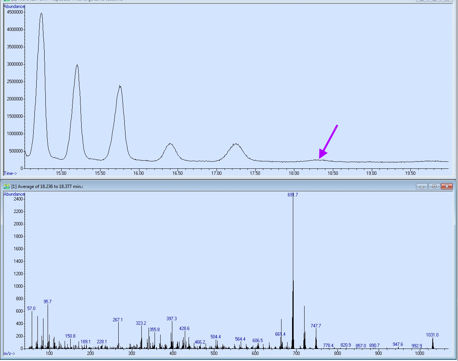
Task: Restore the mass spectrum window size
Action: (x=434, y=186)
